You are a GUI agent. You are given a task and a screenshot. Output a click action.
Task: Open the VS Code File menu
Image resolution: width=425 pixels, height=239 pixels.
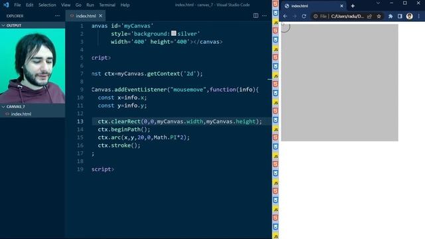click(x=17, y=5)
